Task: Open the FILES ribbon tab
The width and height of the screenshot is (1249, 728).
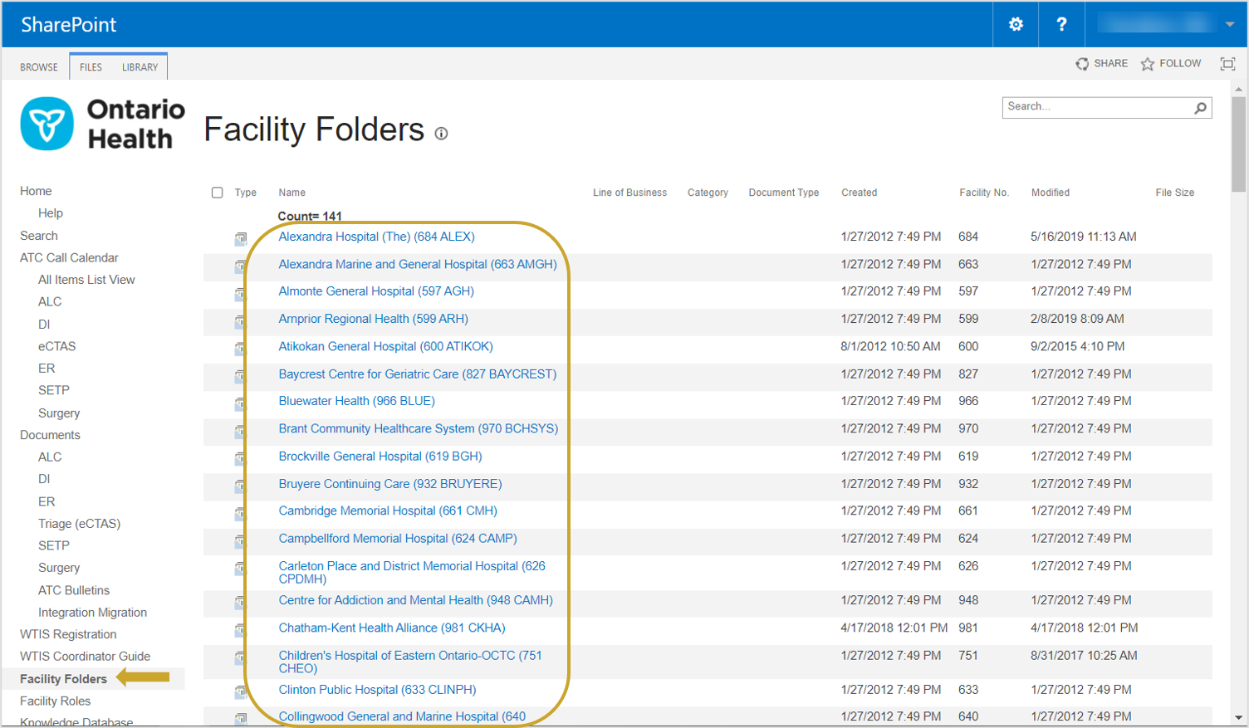Action: 91,67
